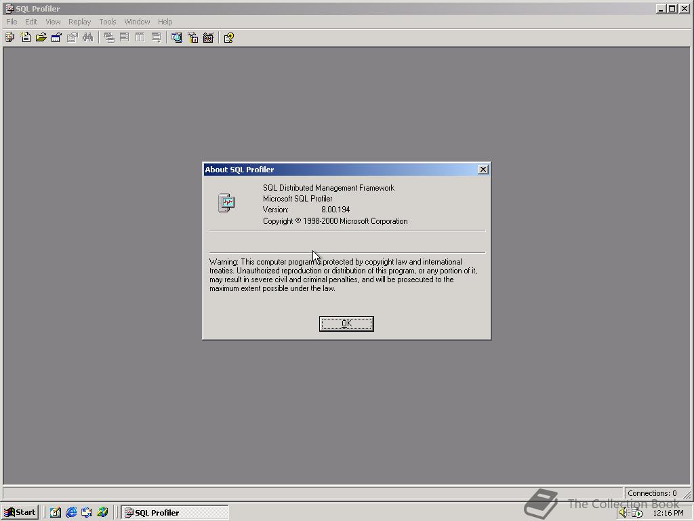Click the Connections: 0 status bar entry

pos(652,493)
